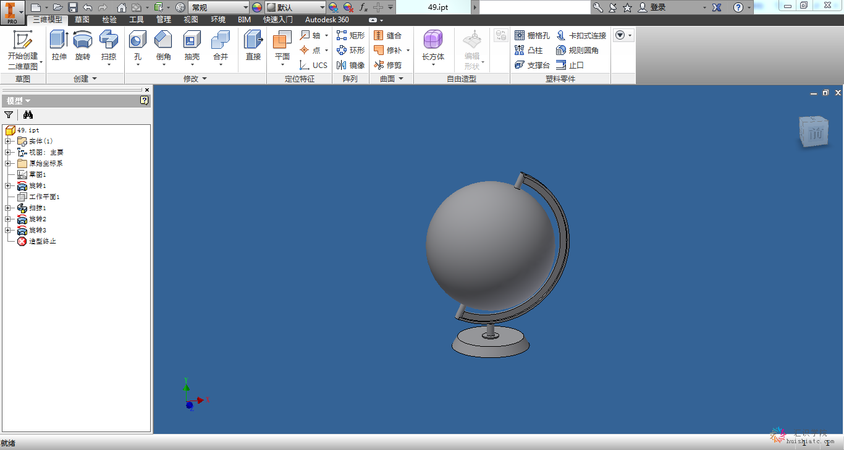The width and height of the screenshot is (844, 450).
Task: Select Rectangular pattern (矩形)
Action: pyautogui.click(x=350, y=35)
